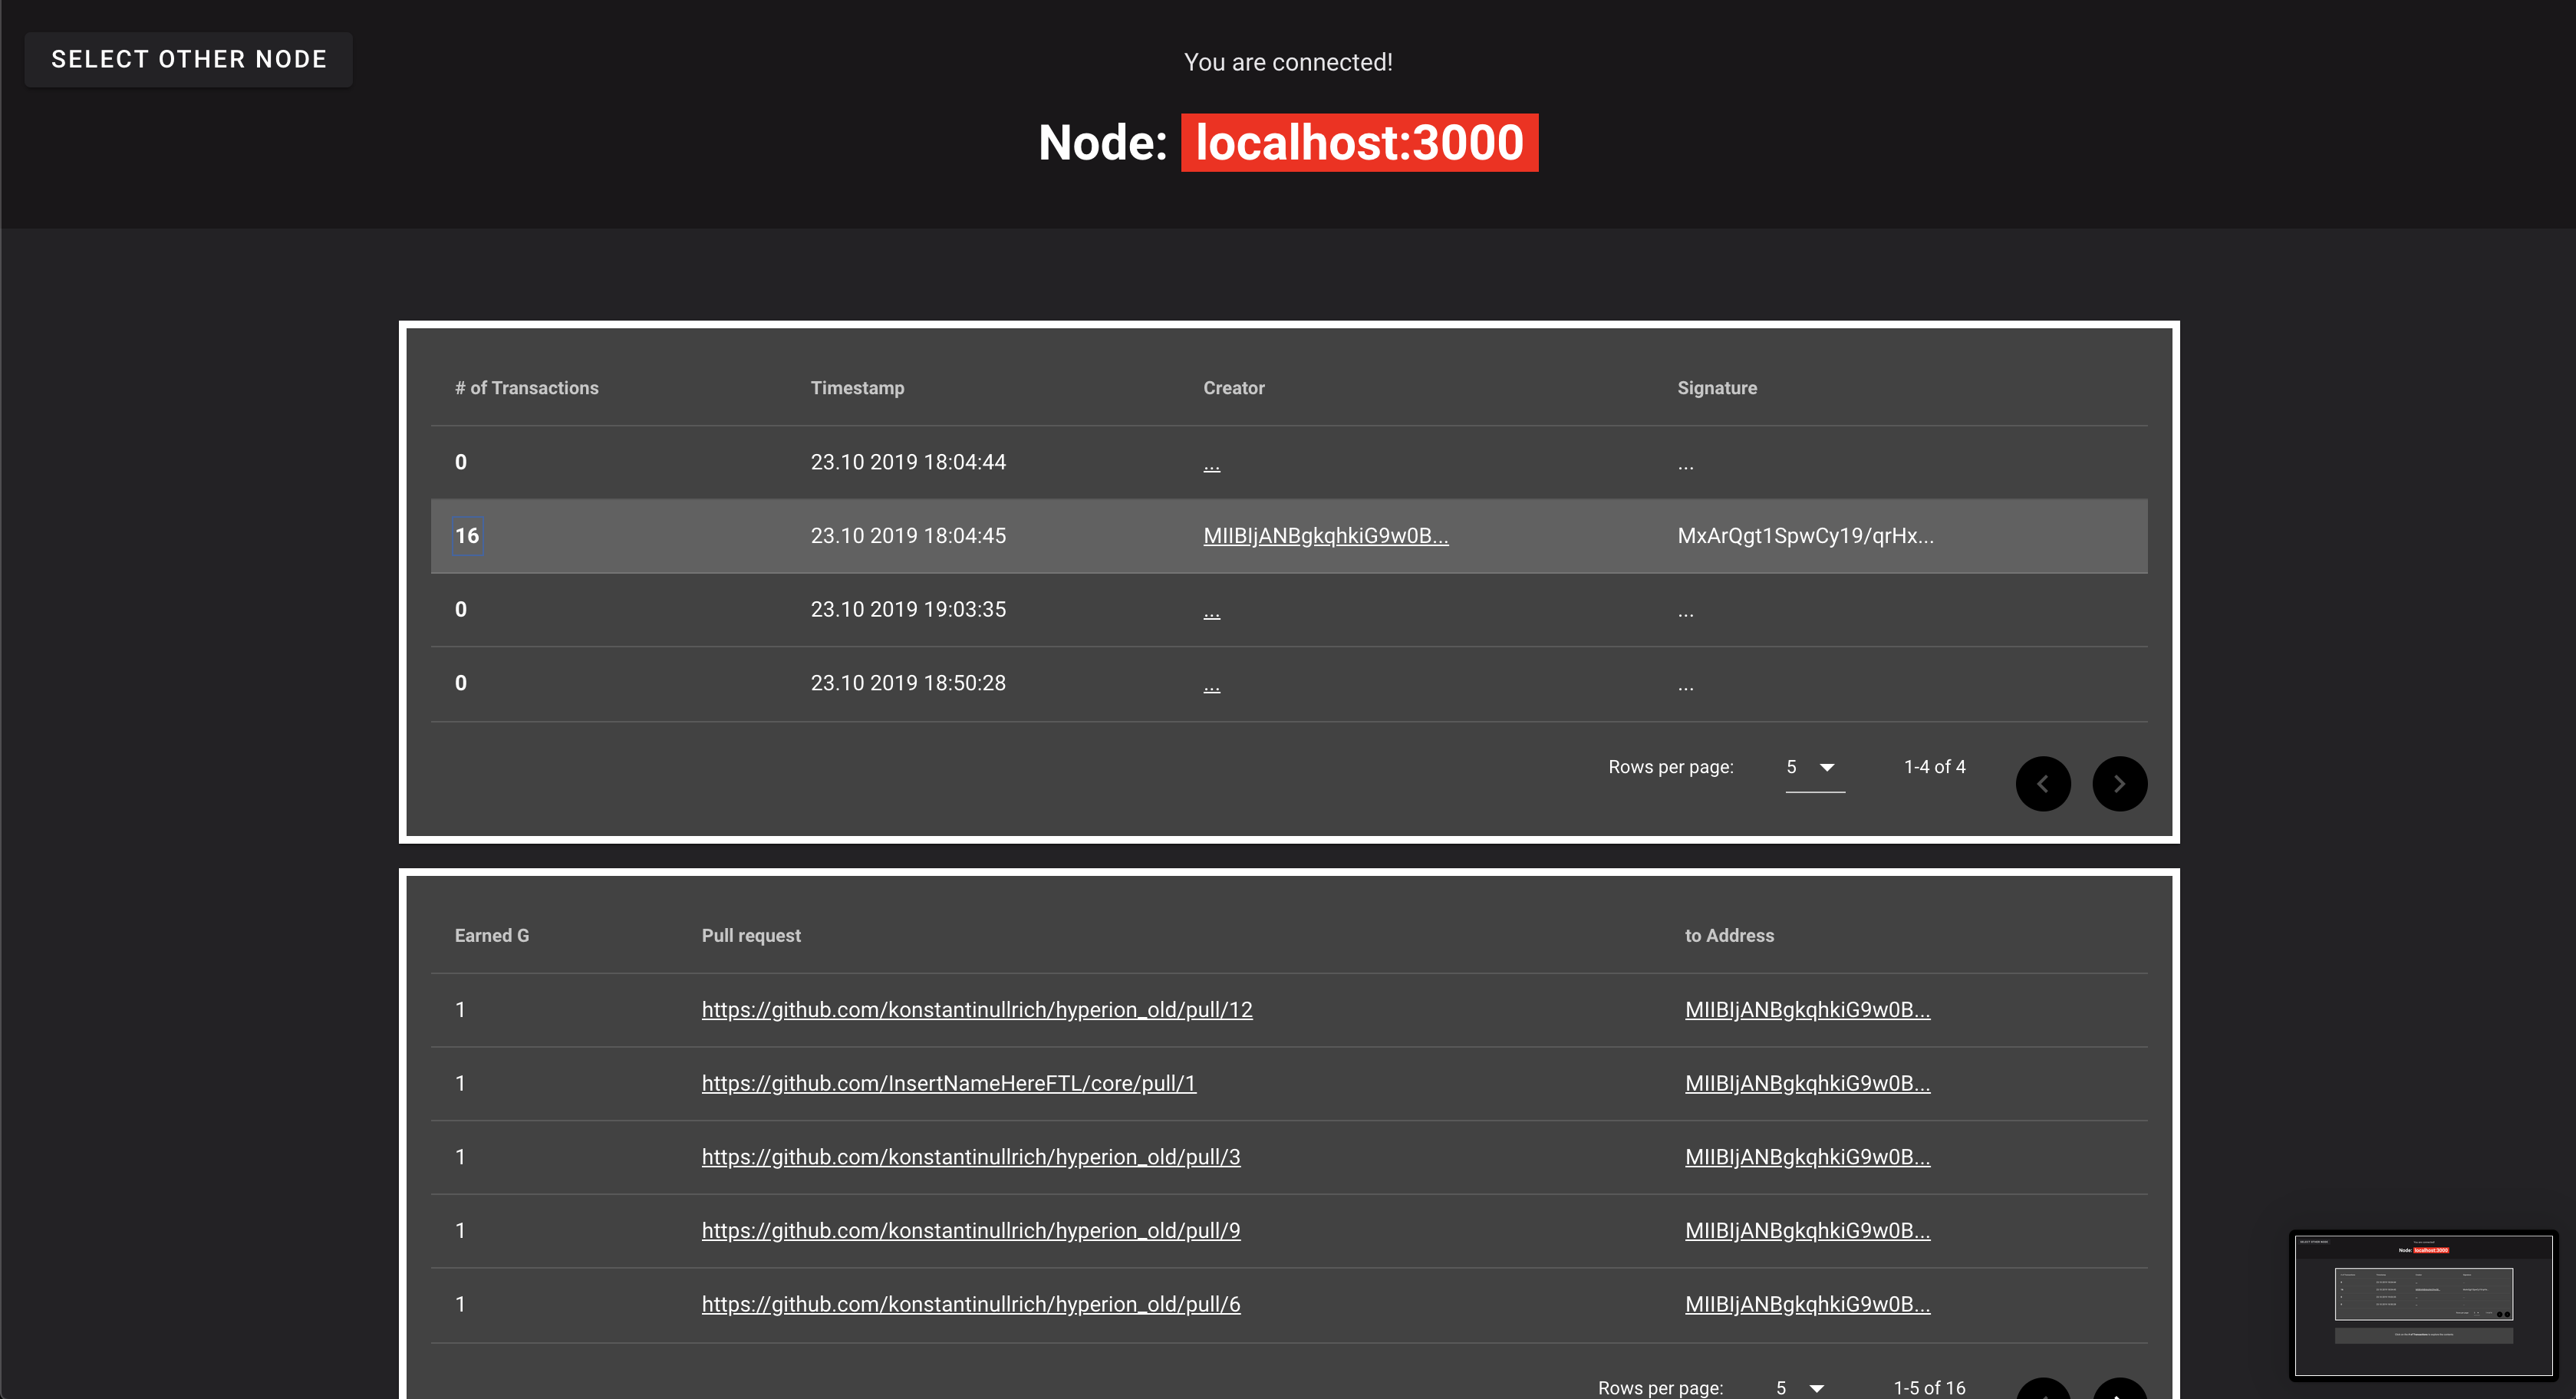Click to Address link for pull/12 row
Screen dimensions: 2576x1399
click(x=1807, y=1010)
